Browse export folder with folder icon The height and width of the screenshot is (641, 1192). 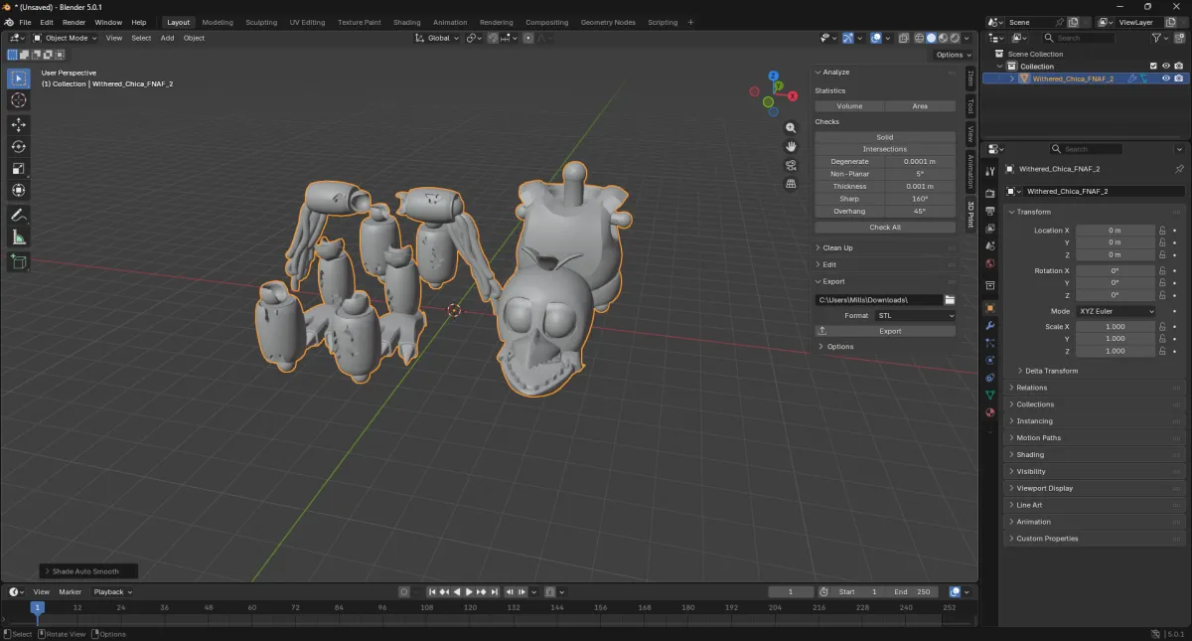950,299
